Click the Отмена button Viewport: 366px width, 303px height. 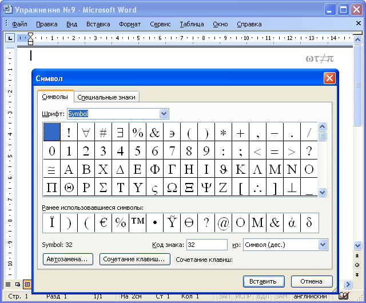(312, 281)
